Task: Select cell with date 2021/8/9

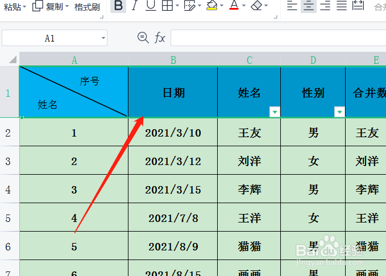Action: pos(173,246)
